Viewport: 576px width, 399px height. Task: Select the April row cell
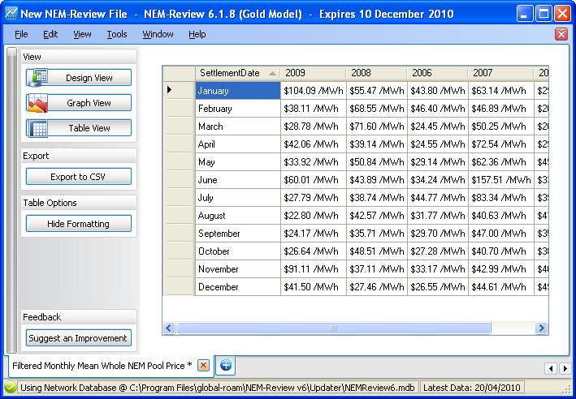click(x=238, y=144)
